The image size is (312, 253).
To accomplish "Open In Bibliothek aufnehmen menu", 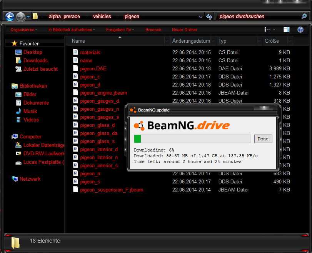I will point(72,30).
